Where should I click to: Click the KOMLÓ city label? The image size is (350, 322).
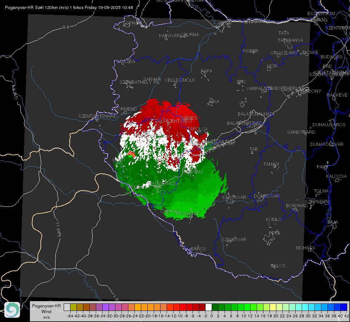coord(274,220)
